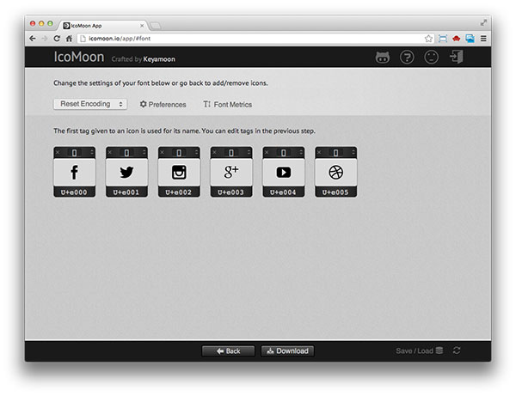
Task: Click the U+e004 code label
Action: click(283, 192)
